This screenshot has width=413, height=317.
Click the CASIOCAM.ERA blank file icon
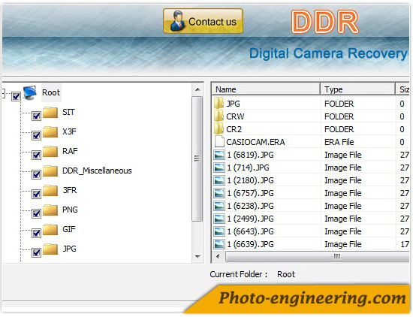[219, 142]
